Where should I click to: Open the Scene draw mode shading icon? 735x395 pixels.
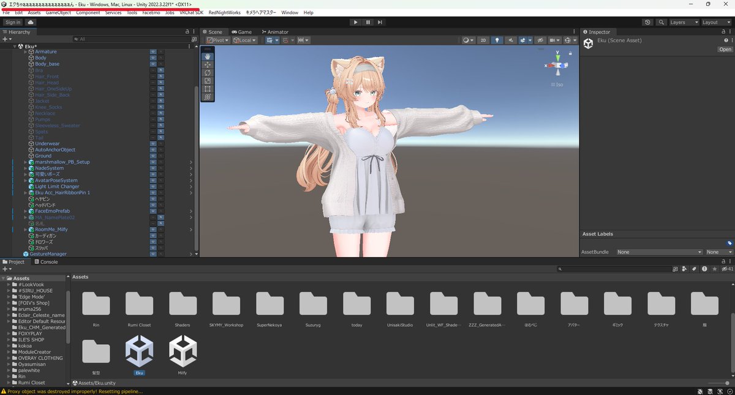pyautogui.click(x=467, y=40)
